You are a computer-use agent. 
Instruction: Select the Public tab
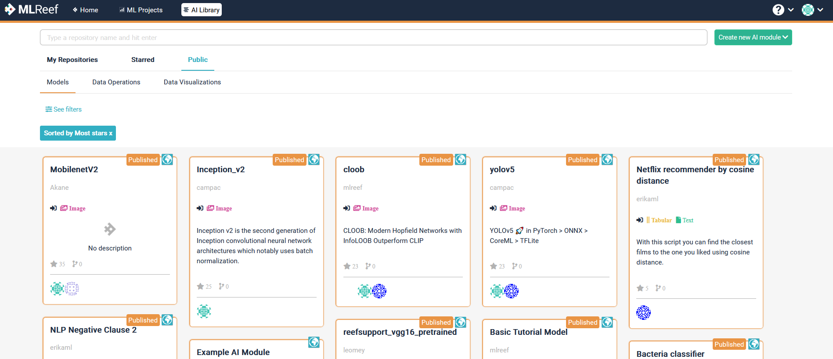point(198,60)
